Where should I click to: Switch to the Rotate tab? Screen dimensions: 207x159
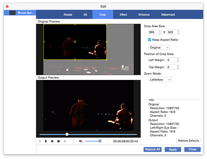(x=68, y=14)
